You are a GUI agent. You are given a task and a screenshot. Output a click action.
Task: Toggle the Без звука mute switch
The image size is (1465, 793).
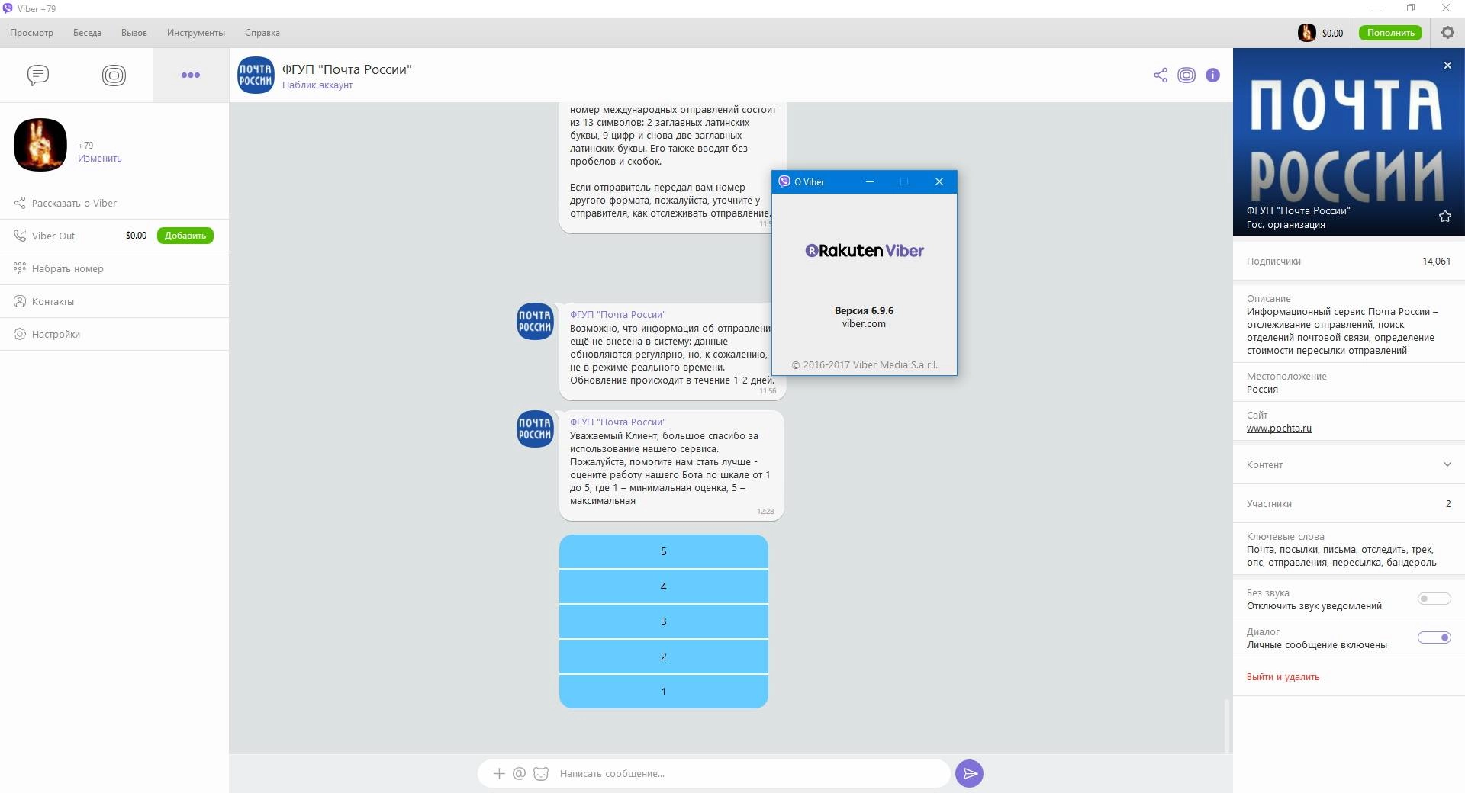coord(1434,599)
